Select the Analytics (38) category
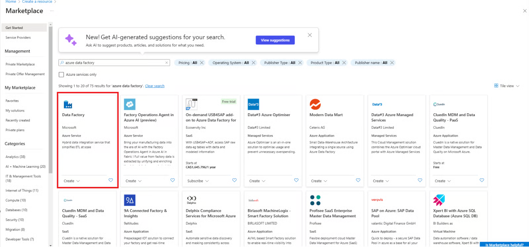529x247 pixels. (x=15, y=157)
